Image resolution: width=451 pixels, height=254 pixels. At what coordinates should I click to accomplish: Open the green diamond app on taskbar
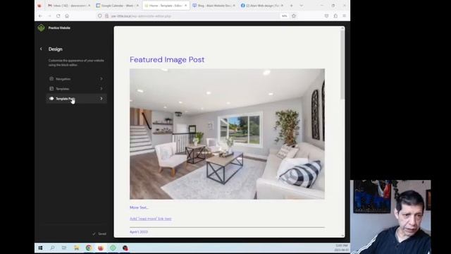(113, 248)
